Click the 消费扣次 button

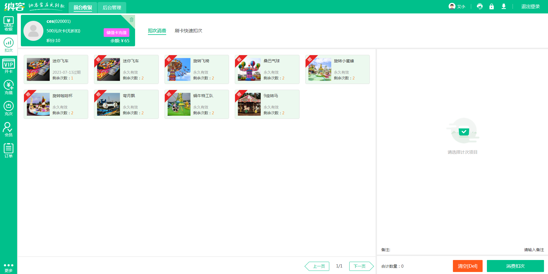click(x=515, y=266)
